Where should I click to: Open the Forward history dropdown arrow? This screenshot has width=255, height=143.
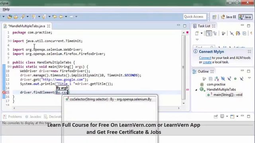(x=76, y=17)
